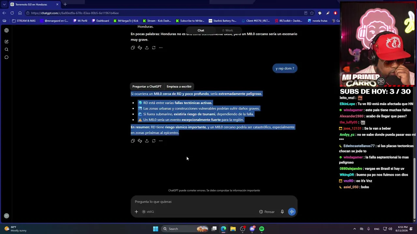The image size is (417, 234).
Task: Open the Dashboard bookmark
Action: [100, 21]
